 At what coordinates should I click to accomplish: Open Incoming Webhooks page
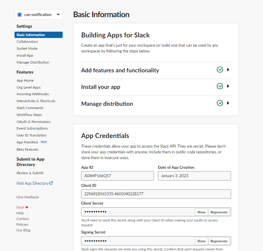(33, 94)
